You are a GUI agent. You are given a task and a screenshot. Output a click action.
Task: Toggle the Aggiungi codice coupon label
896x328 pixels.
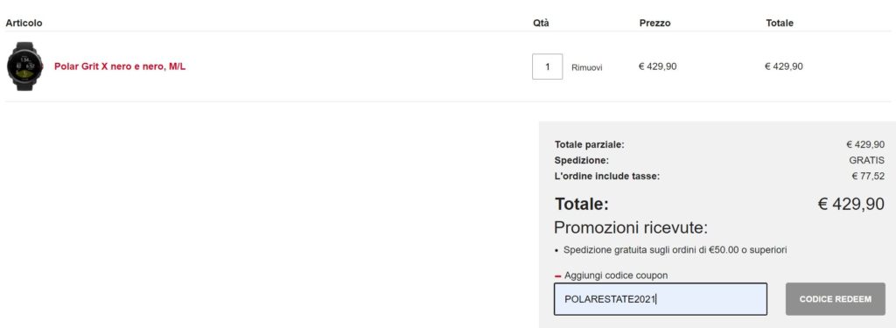click(x=616, y=276)
